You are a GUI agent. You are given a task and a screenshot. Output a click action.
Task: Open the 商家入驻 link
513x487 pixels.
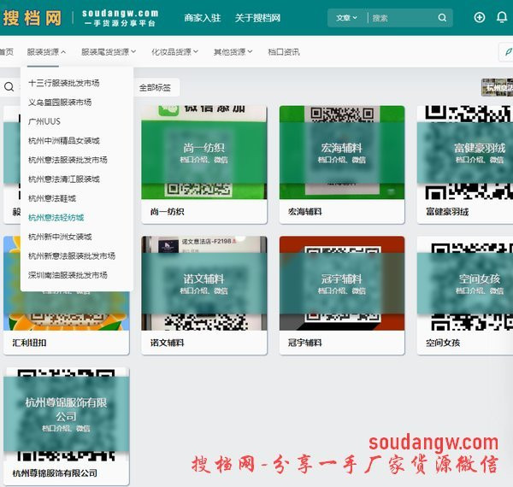tap(202, 18)
